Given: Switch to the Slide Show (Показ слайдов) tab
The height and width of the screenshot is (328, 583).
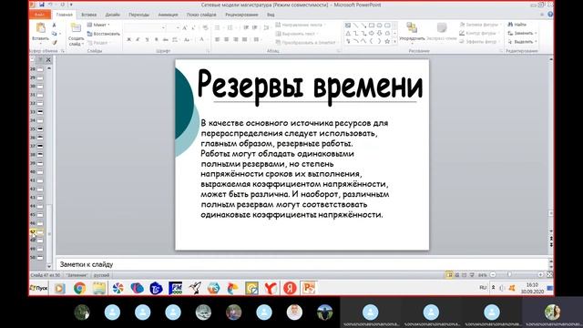Looking at the screenshot, I should click(x=201, y=15).
